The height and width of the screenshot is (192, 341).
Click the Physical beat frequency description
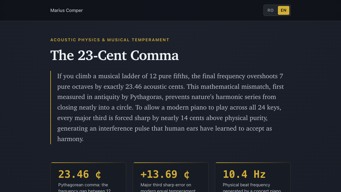pyautogui.click(x=252, y=187)
